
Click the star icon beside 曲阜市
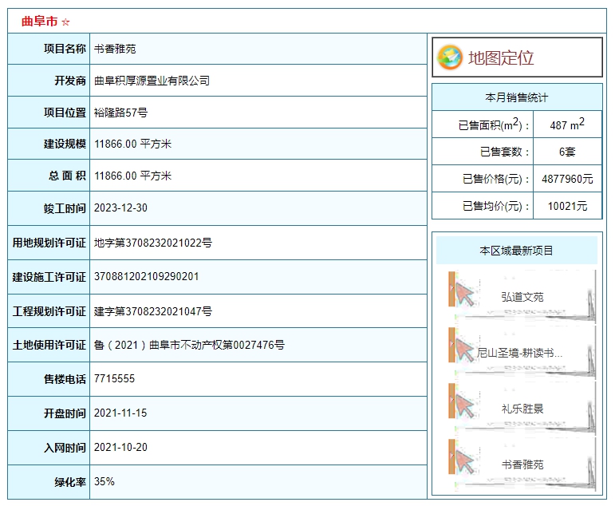(65, 22)
